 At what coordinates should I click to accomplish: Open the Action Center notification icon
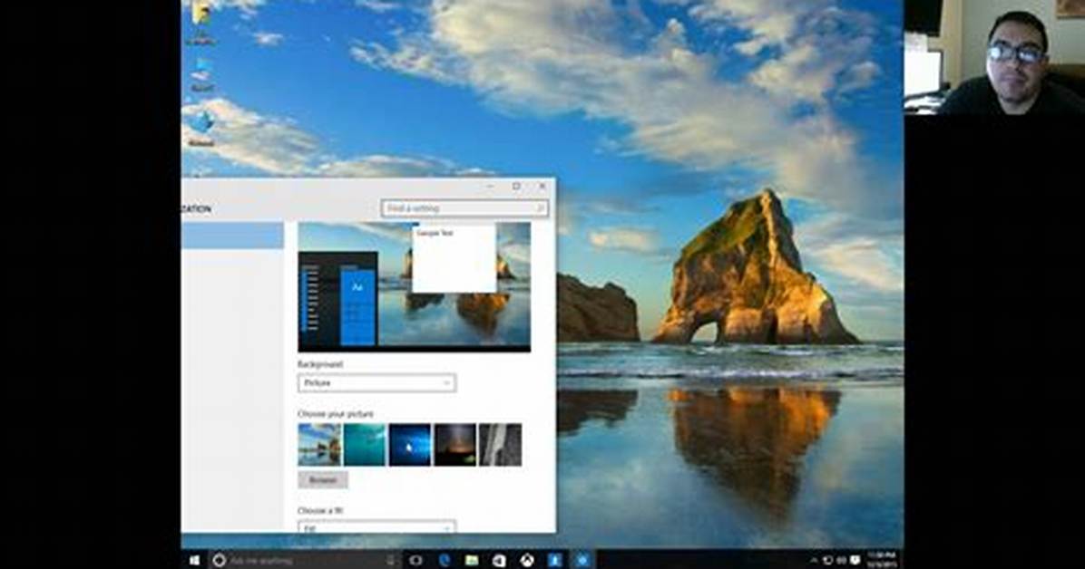(x=855, y=559)
